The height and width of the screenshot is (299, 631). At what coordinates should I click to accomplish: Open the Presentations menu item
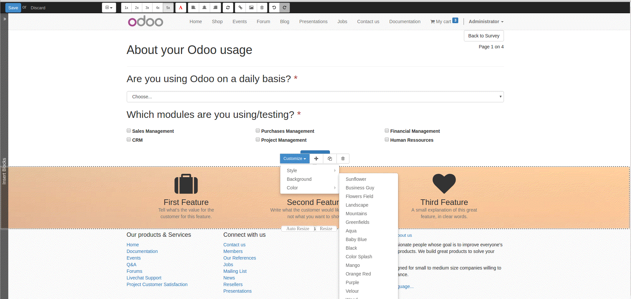point(313,22)
